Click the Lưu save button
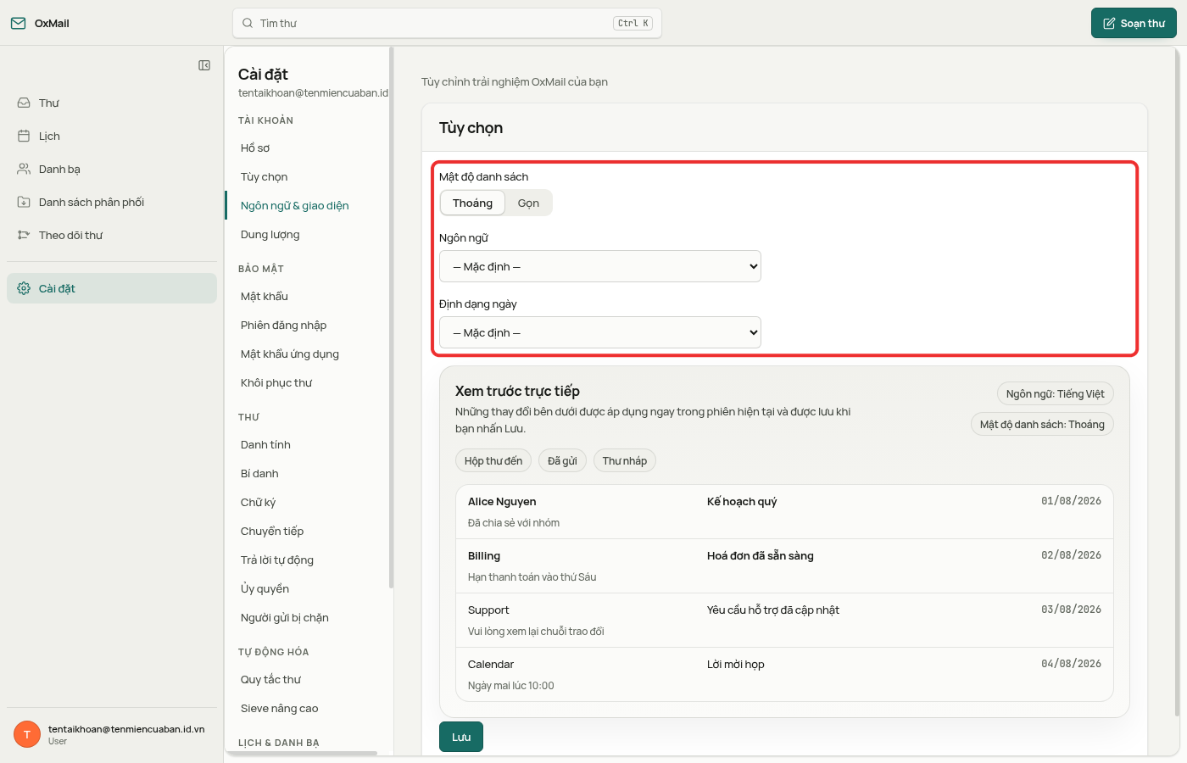Viewport: 1187px width, 763px height. [x=461, y=737]
